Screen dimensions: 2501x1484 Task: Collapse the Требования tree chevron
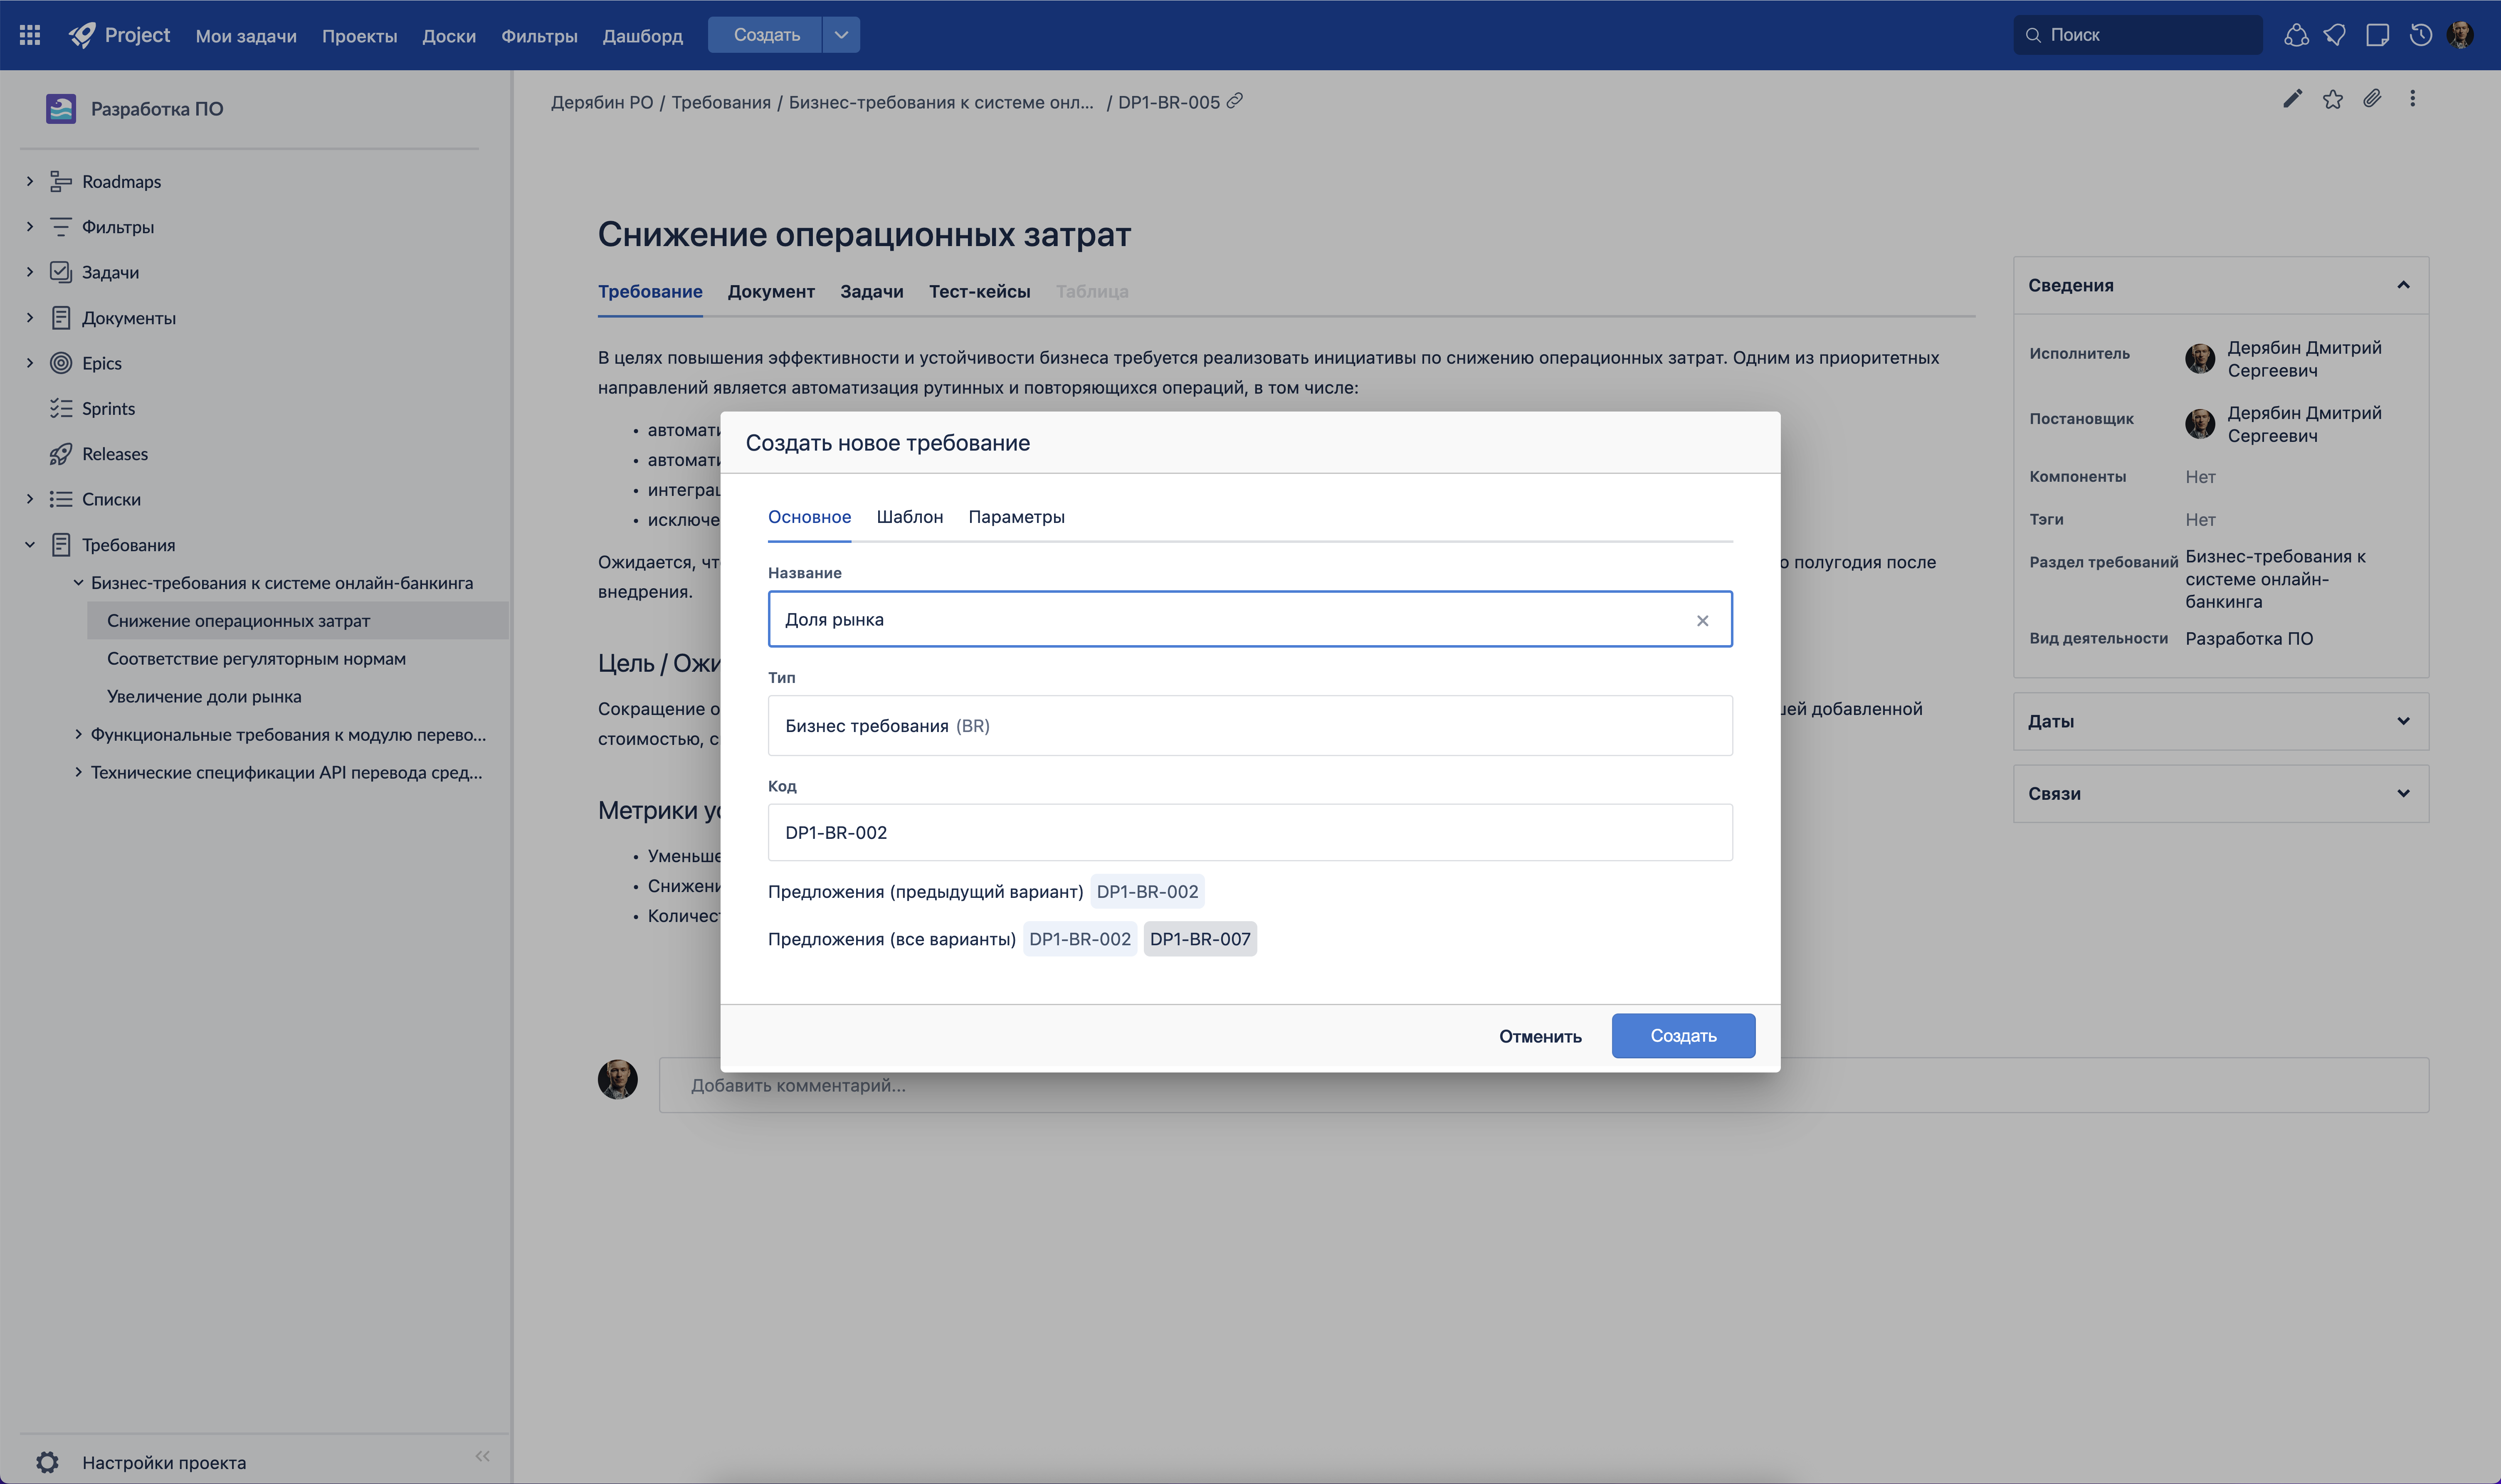point(30,545)
